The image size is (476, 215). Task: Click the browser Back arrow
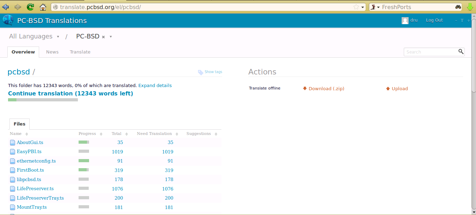(x=6, y=7)
